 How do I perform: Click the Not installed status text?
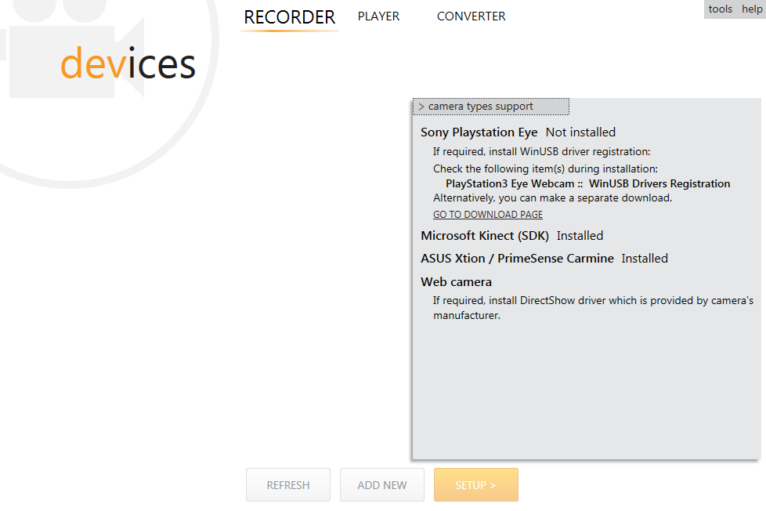tap(580, 132)
